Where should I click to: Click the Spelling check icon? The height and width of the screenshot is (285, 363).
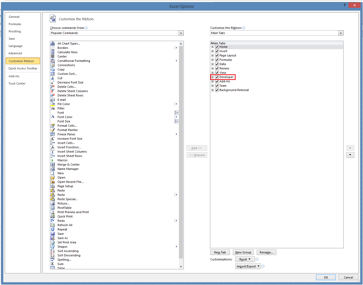(x=53, y=260)
